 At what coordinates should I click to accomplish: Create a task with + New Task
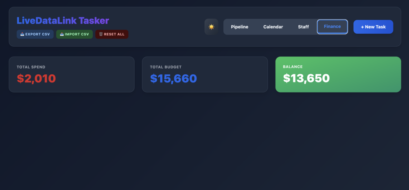click(x=373, y=27)
